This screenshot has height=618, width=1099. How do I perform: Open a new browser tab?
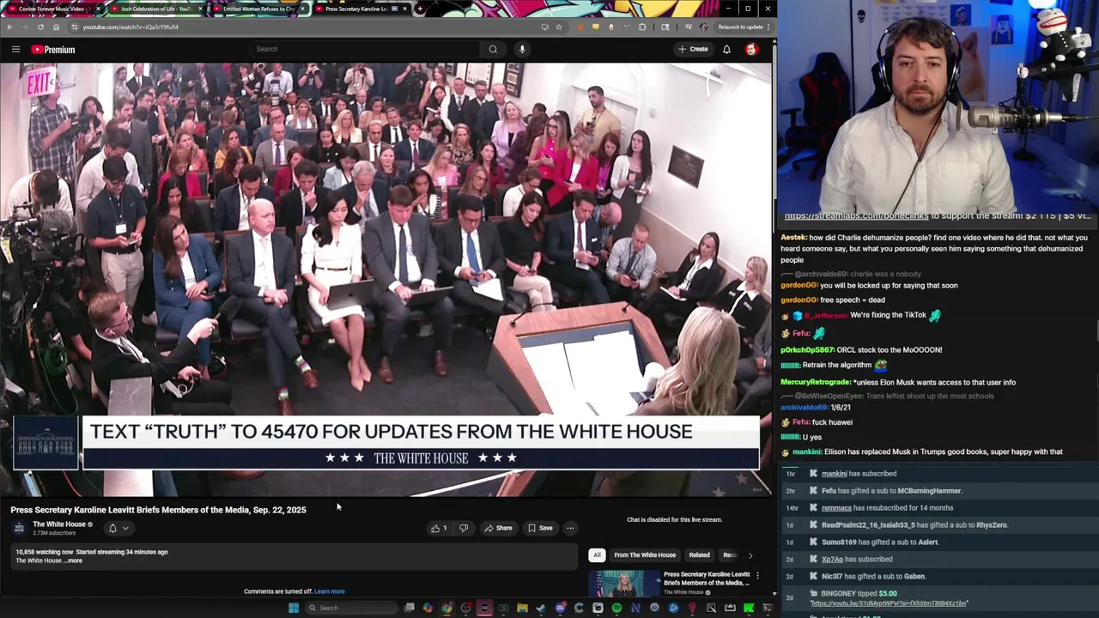(x=420, y=9)
